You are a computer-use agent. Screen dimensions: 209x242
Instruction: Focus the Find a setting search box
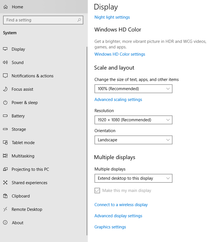point(43,20)
